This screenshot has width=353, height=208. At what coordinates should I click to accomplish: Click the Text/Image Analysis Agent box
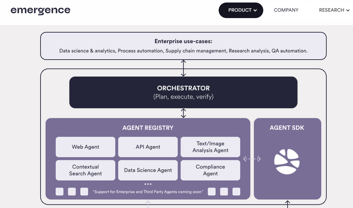[210, 147]
